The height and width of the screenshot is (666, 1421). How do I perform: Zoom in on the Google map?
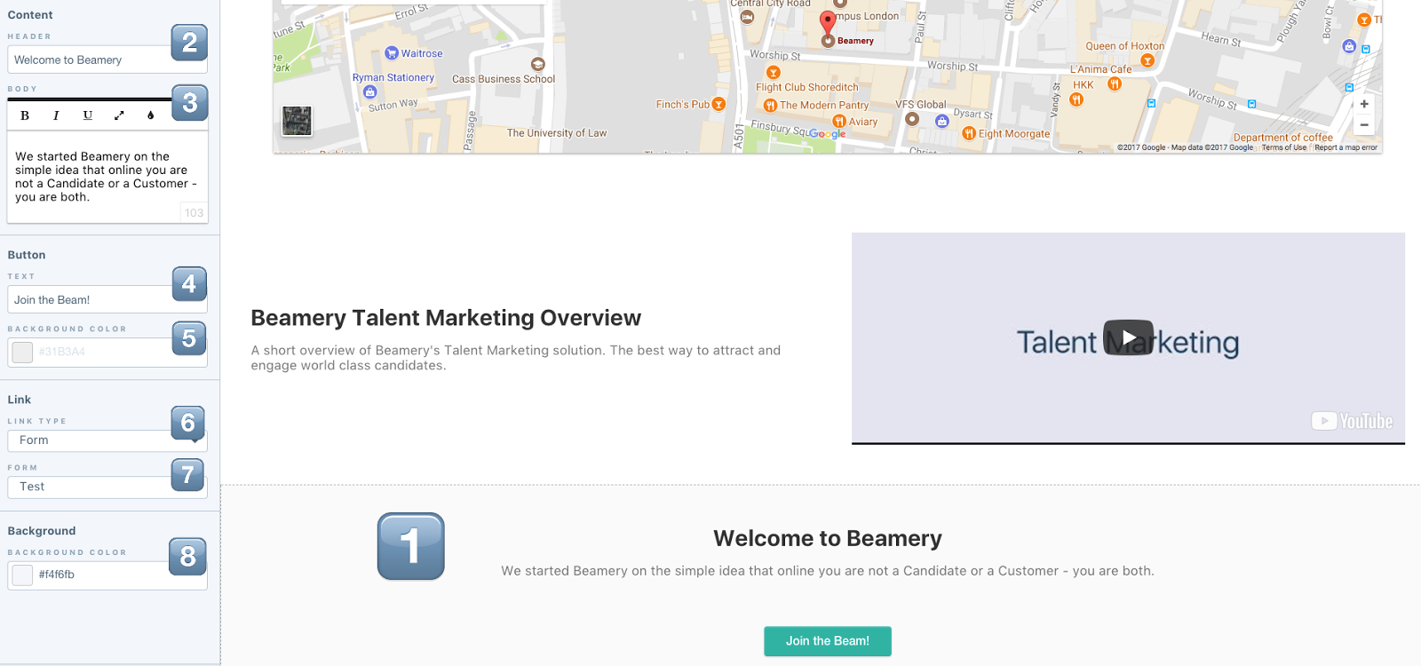point(1364,104)
